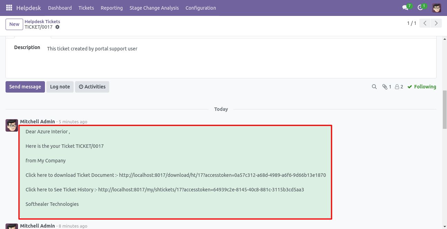
Task: Click the 1 / 1 pager counter
Action: pyautogui.click(x=411, y=23)
